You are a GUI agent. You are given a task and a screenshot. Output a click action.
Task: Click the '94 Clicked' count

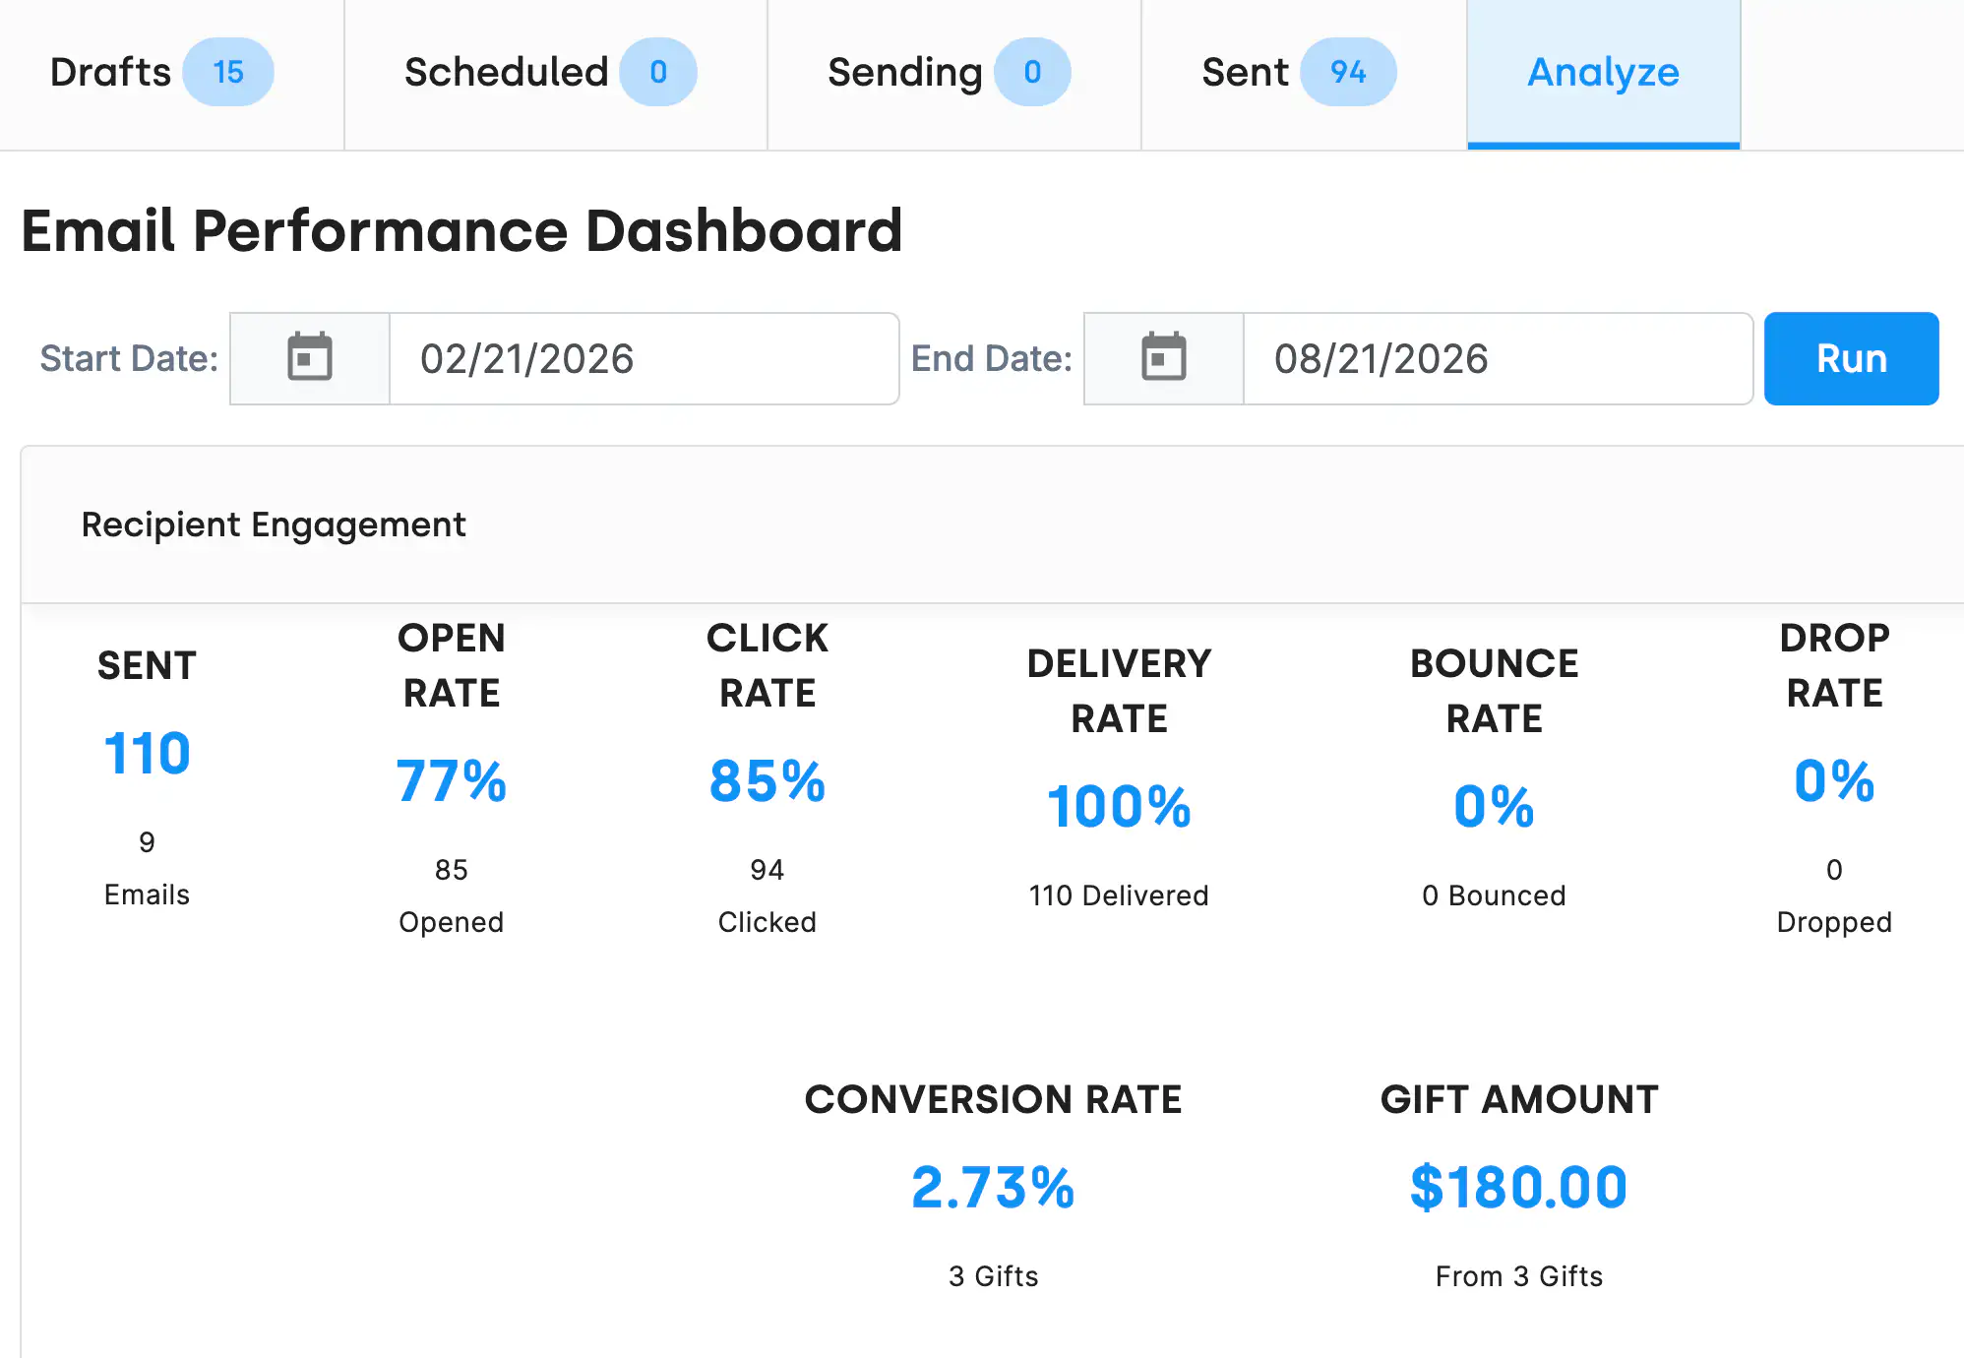tap(767, 895)
